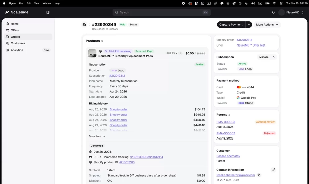
Task: Click the DHL tracking package icon
Action: (90, 157)
